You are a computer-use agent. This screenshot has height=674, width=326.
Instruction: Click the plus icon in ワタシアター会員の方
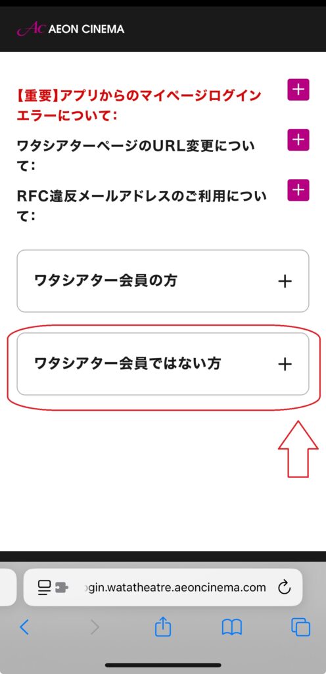click(x=285, y=282)
